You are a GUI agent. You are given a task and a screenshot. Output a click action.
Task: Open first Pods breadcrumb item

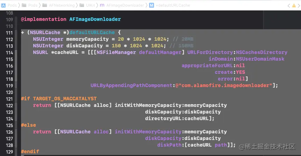coord(12,5)
